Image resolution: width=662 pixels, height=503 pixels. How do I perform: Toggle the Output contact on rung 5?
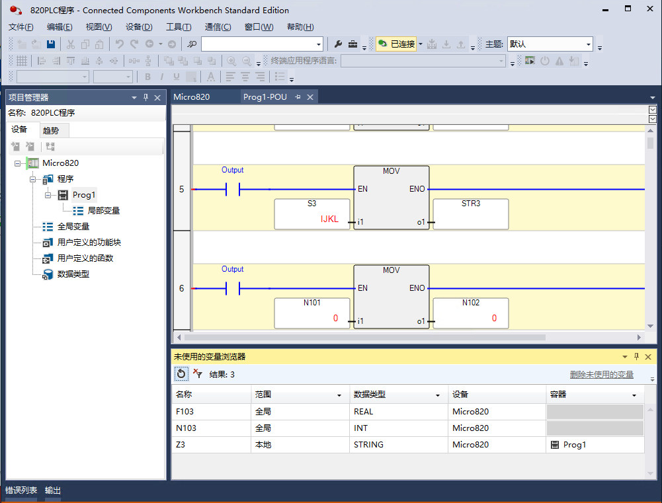[233, 189]
